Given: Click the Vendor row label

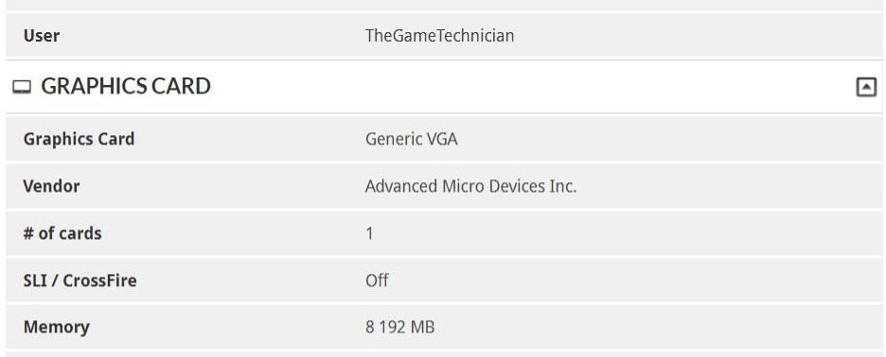Looking at the screenshot, I should pos(51,186).
